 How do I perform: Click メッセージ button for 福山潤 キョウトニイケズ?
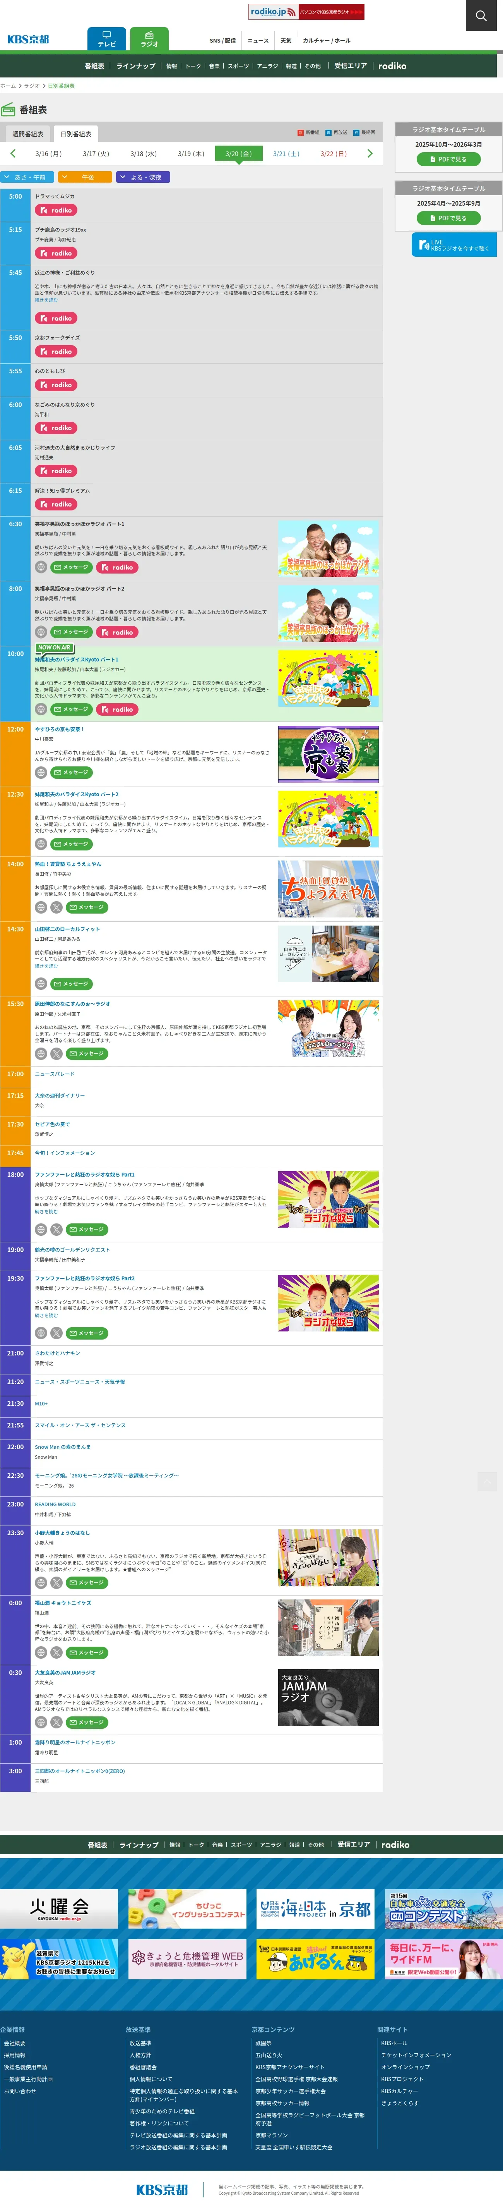87,1652
